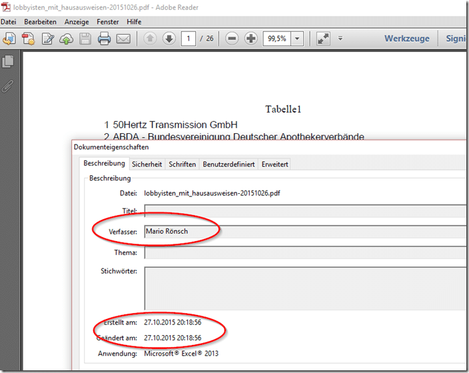Click Erstellt am date 27.10.2015 20:18:56

tap(173, 322)
